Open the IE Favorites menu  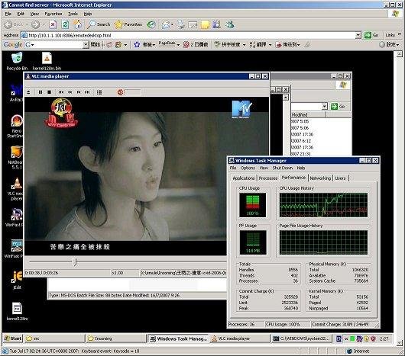click(x=53, y=14)
